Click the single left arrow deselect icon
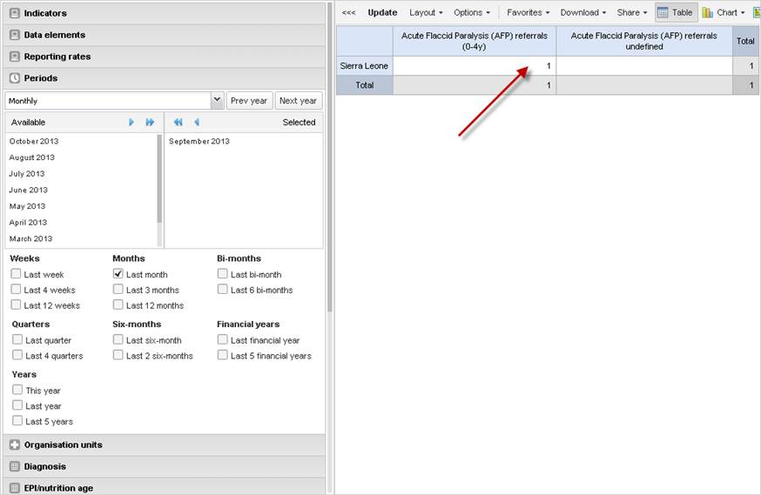The height and width of the screenshot is (495, 761). 196,123
